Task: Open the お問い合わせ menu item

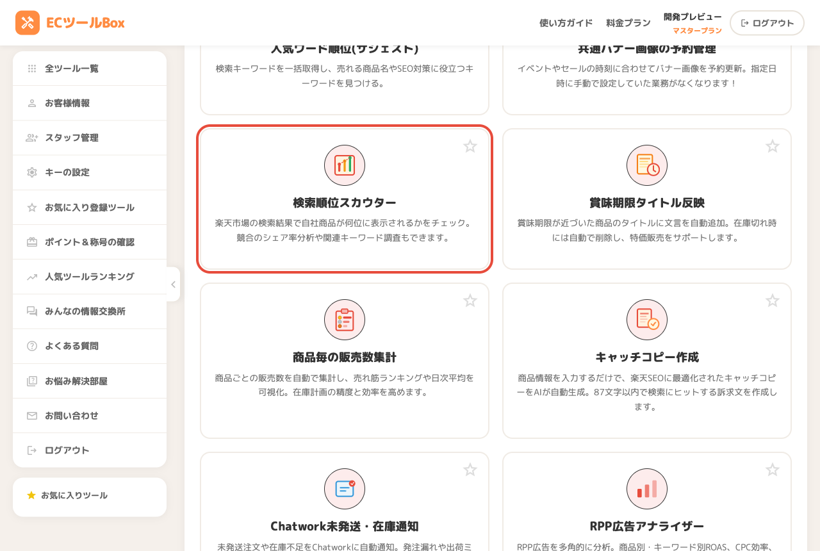Action: 90,416
